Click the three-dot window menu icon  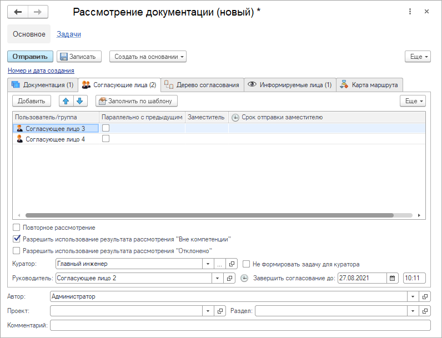410,12
